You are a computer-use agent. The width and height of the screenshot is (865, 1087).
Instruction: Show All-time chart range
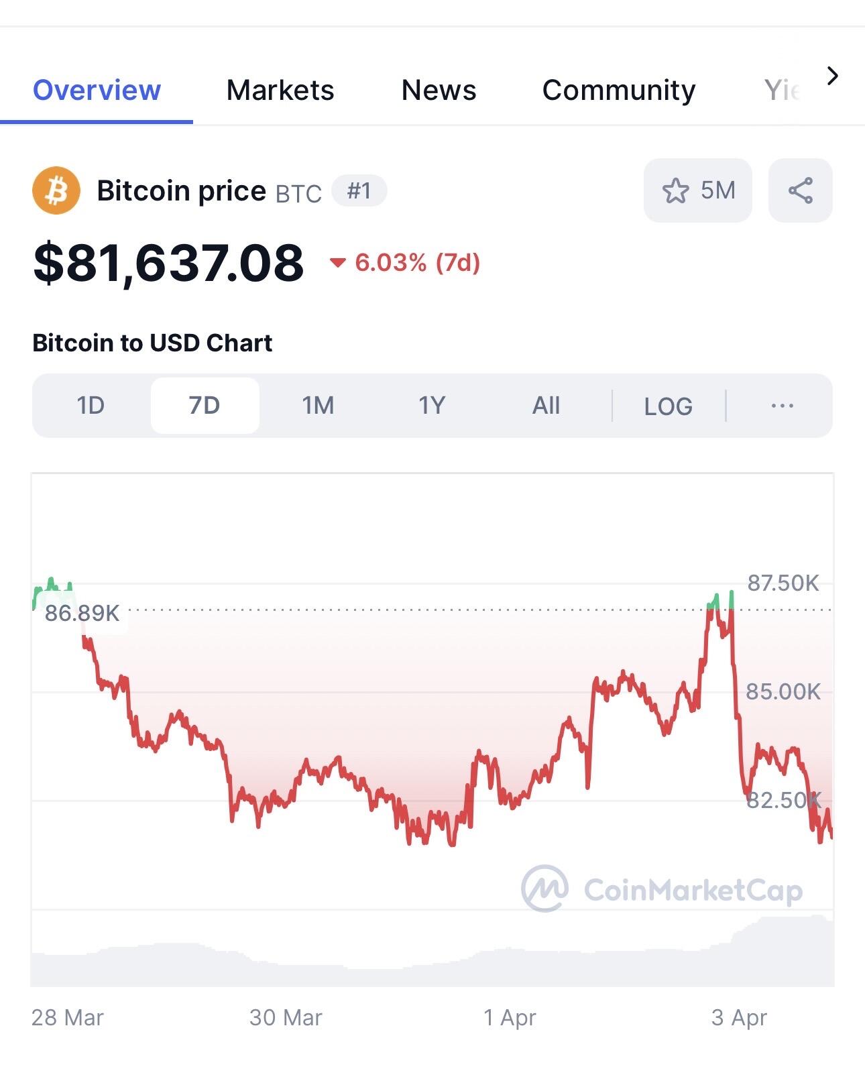pyautogui.click(x=546, y=406)
